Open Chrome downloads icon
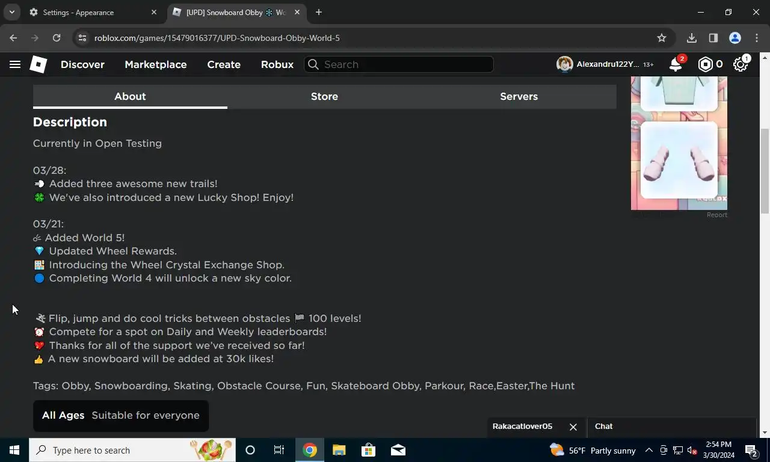 (692, 38)
